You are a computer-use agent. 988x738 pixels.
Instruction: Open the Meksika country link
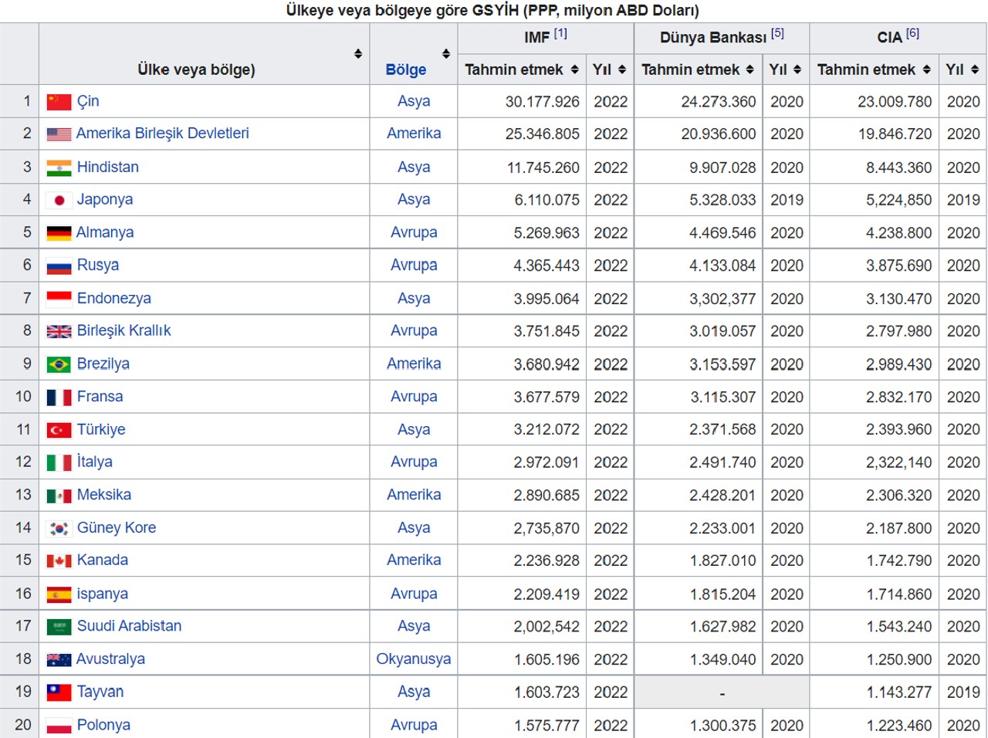coord(103,495)
